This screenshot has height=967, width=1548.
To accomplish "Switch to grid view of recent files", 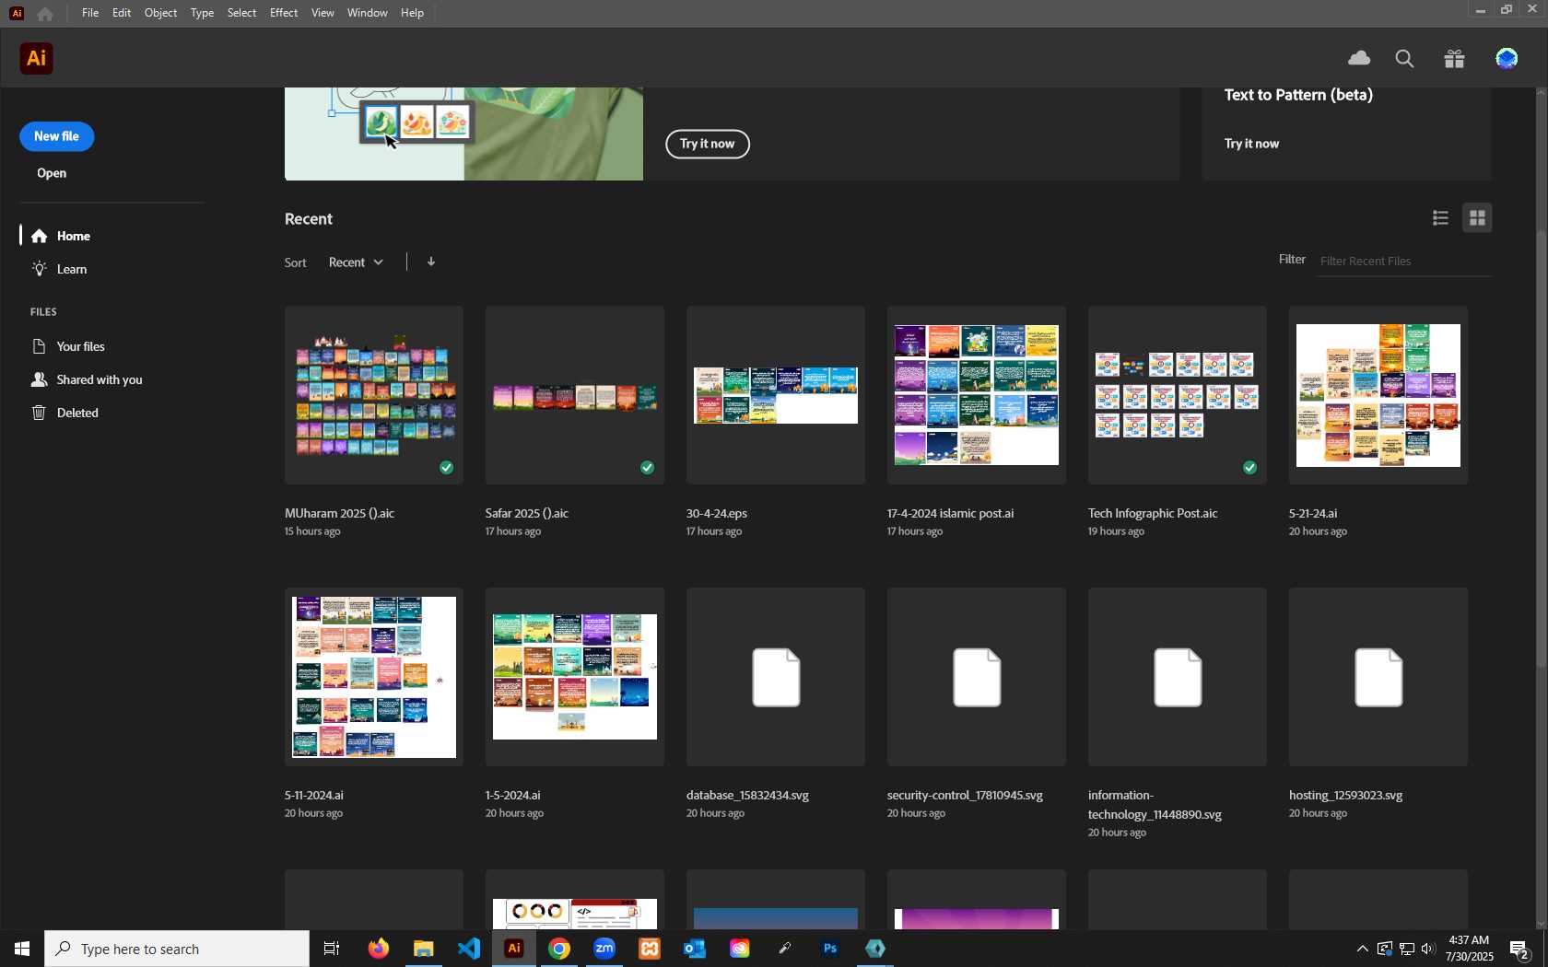I will (1477, 218).
